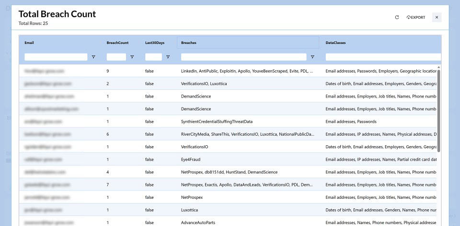Screen dimensions: 460x226
Task: Sort by the BreachCount column header
Action: 117,43
